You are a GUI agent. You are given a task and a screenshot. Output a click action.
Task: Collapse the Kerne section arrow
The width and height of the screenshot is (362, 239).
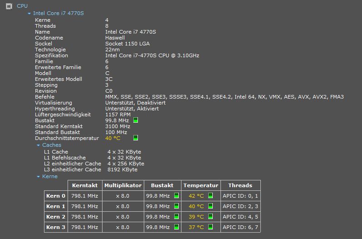38,177
